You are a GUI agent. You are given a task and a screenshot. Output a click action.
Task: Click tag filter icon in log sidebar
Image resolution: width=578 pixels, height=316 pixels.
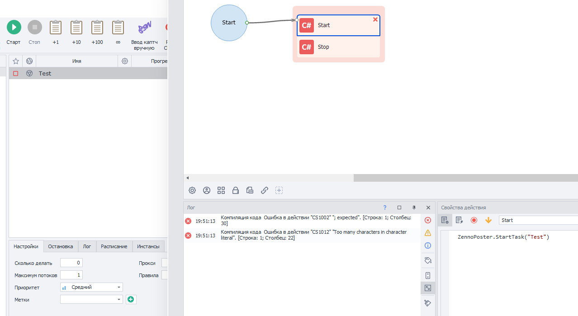[428, 260]
